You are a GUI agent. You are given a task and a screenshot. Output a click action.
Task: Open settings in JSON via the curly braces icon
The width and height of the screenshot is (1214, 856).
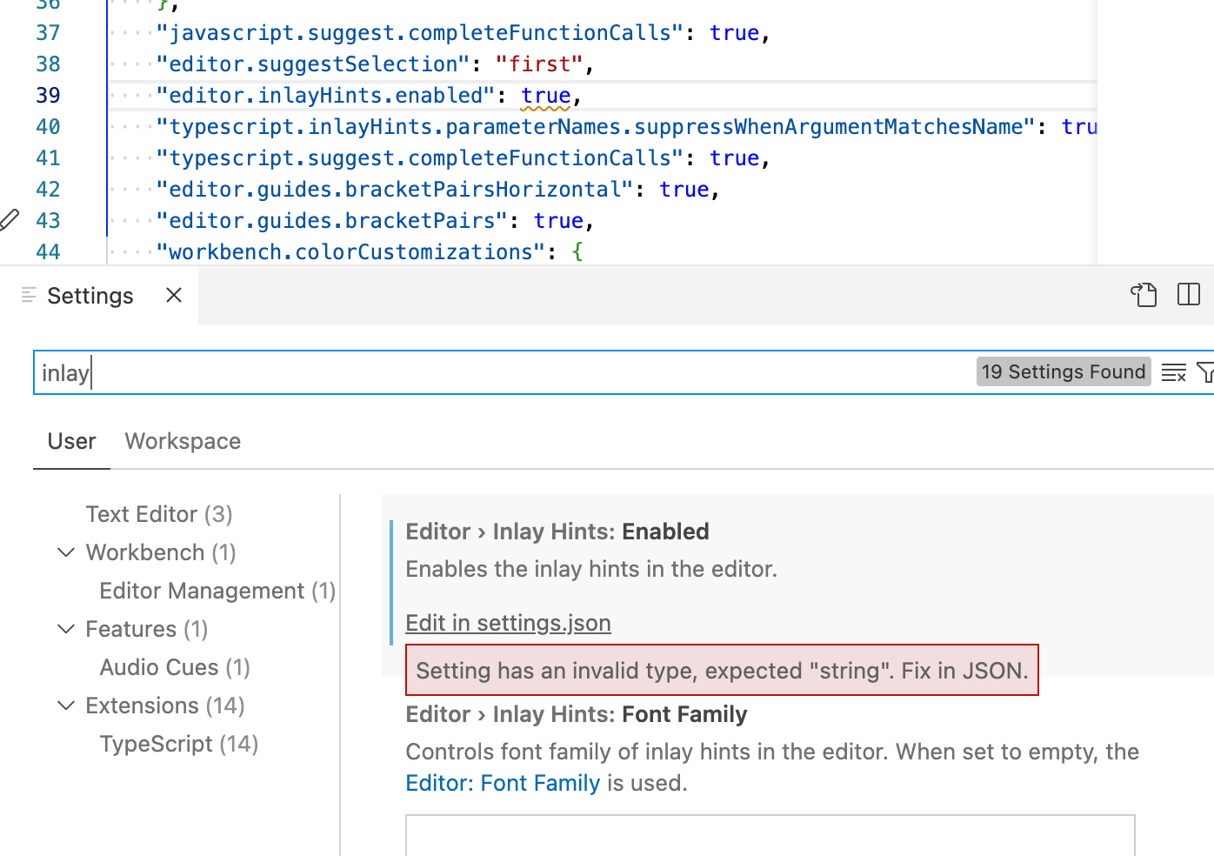[1143, 295]
